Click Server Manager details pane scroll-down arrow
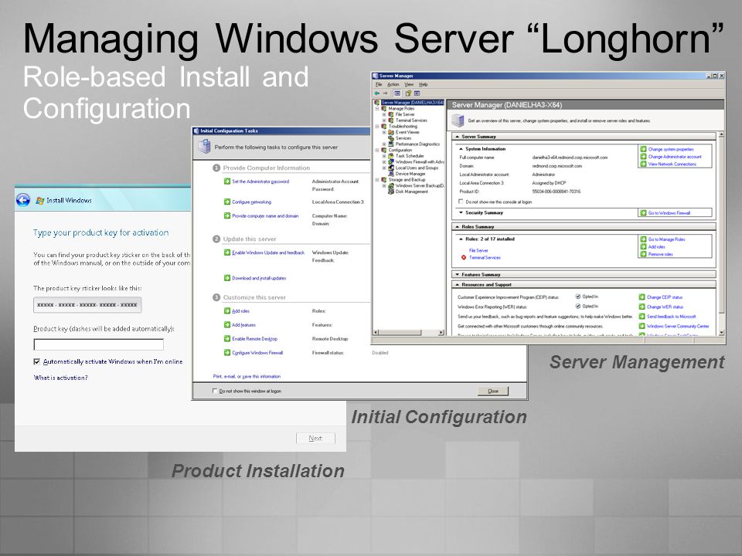This screenshot has height=556, width=742. point(722,333)
